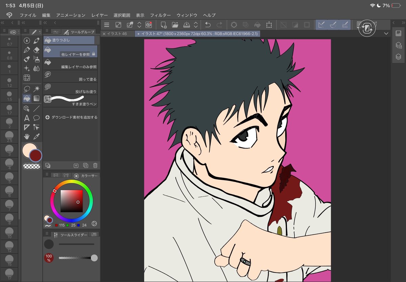Select the Fill bucket tool in toolbox
This screenshot has width=406, height=282.
(x=27, y=98)
